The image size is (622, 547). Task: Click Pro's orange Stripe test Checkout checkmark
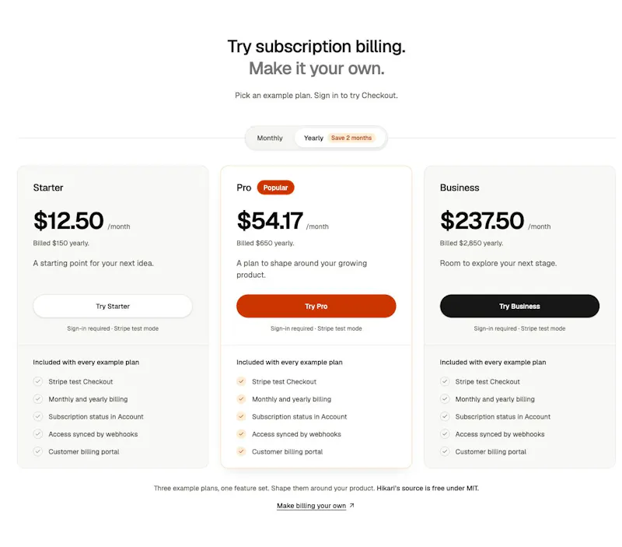(x=241, y=381)
